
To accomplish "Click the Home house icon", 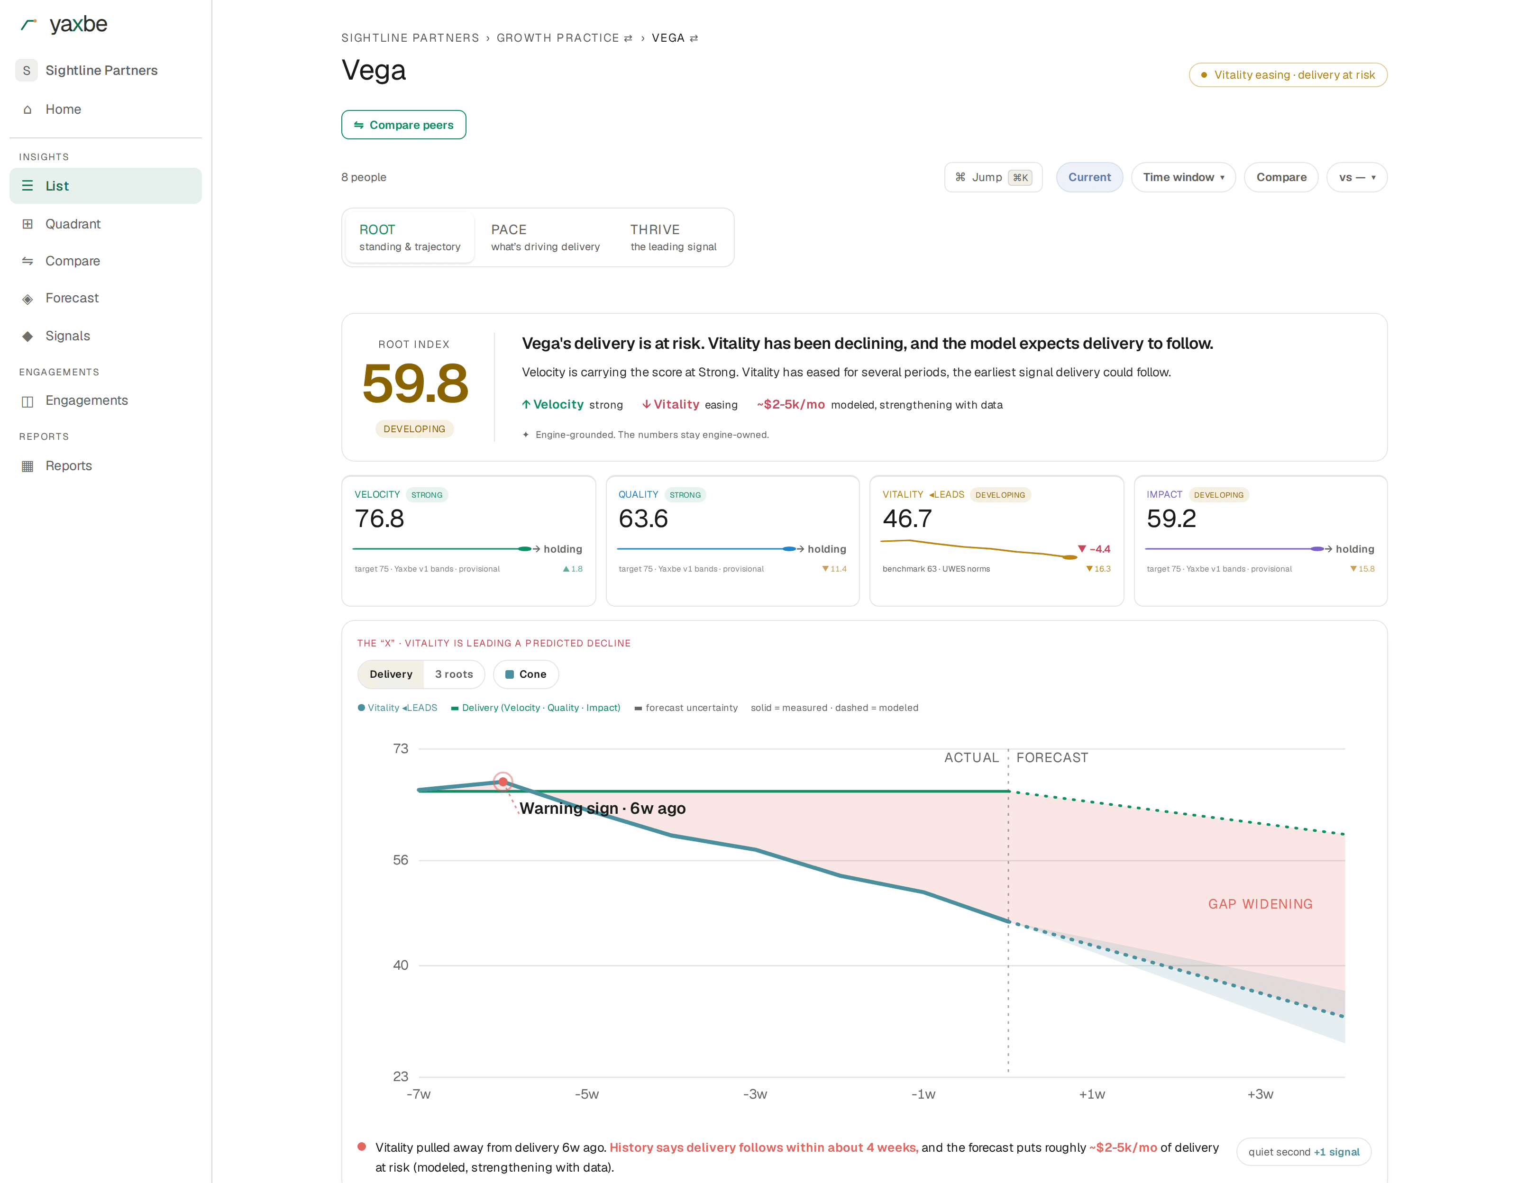I will point(28,109).
